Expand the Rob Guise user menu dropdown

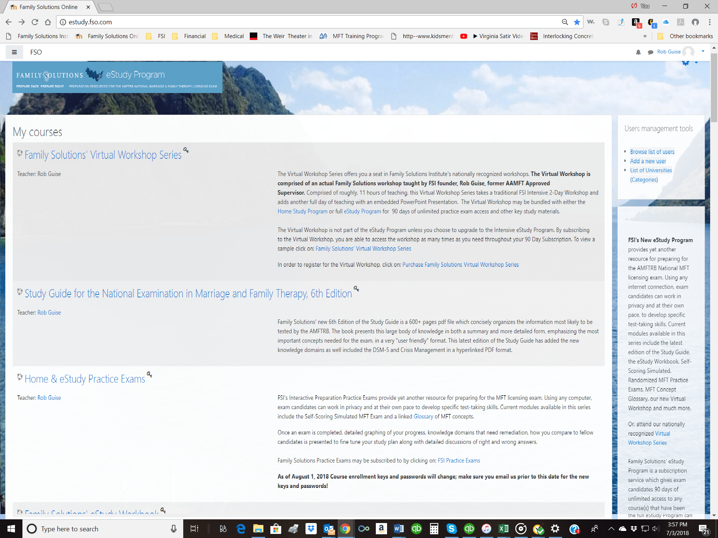[x=703, y=52]
